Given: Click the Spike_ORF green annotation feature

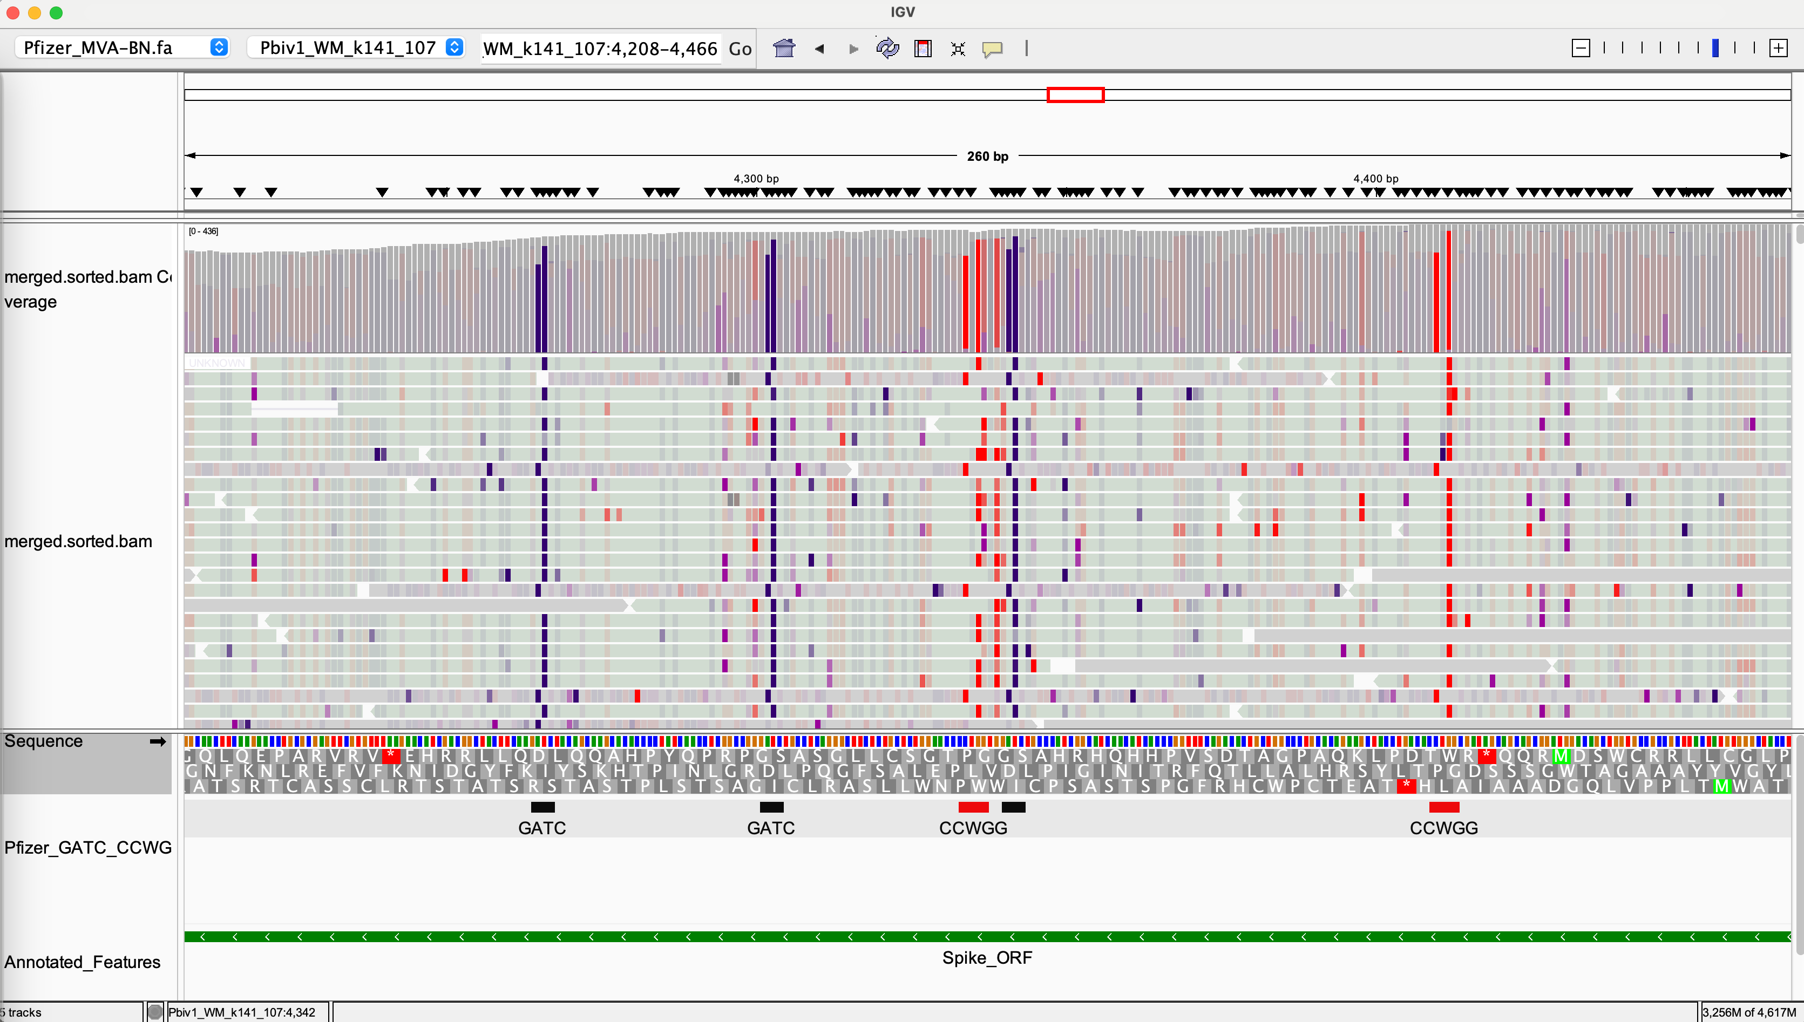Looking at the screenshot, I should pyautogui.click(x=986, y=936).
